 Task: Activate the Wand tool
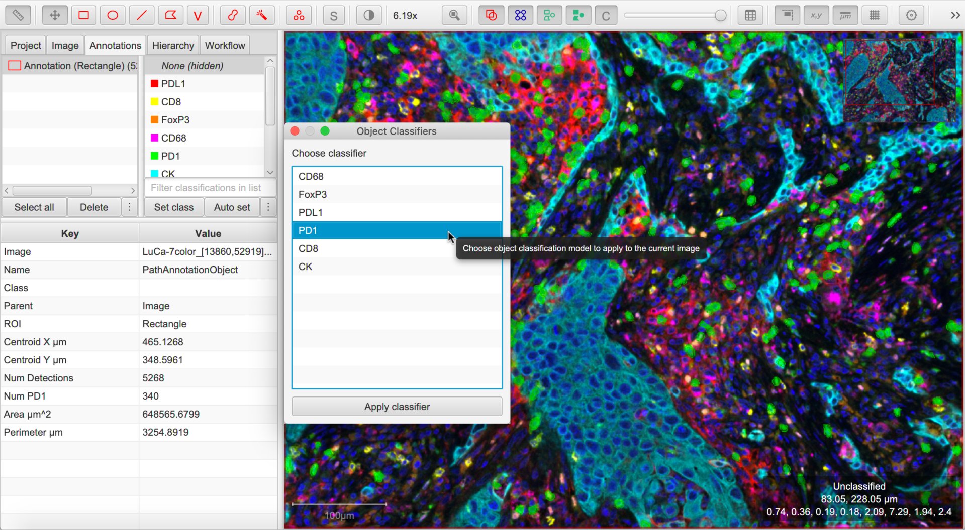pyautogui.click(x=261, y=15)
